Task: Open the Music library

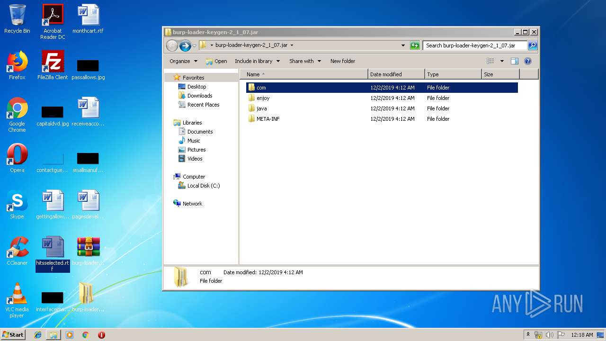Action: pyautogui.click(x=194, y=141)
